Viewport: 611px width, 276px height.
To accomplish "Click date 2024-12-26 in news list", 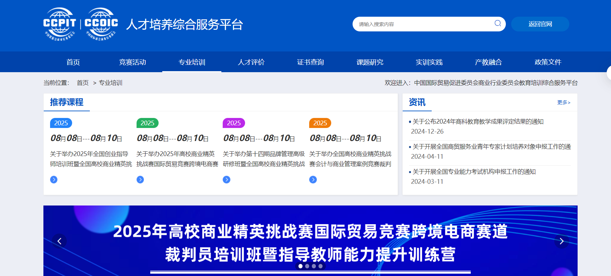I will pyautogui.click(x=427, y=132).
